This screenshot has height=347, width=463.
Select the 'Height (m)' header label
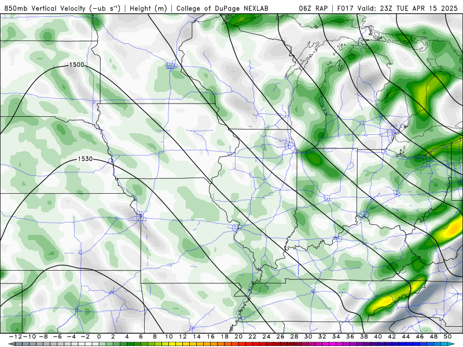pyautogui.click(x=148, y=8)
